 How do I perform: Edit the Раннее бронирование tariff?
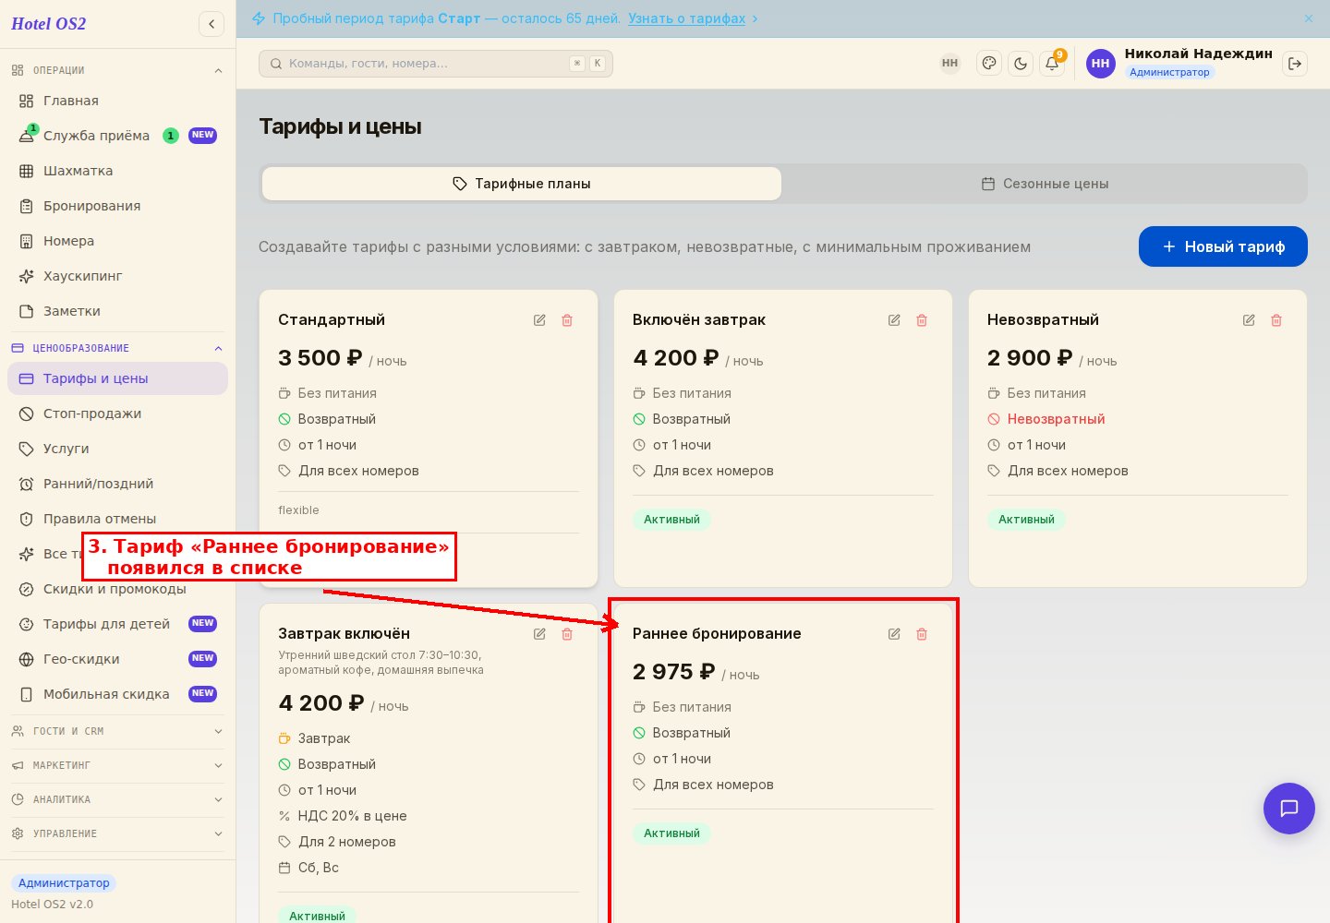click(x=894, y=634)
